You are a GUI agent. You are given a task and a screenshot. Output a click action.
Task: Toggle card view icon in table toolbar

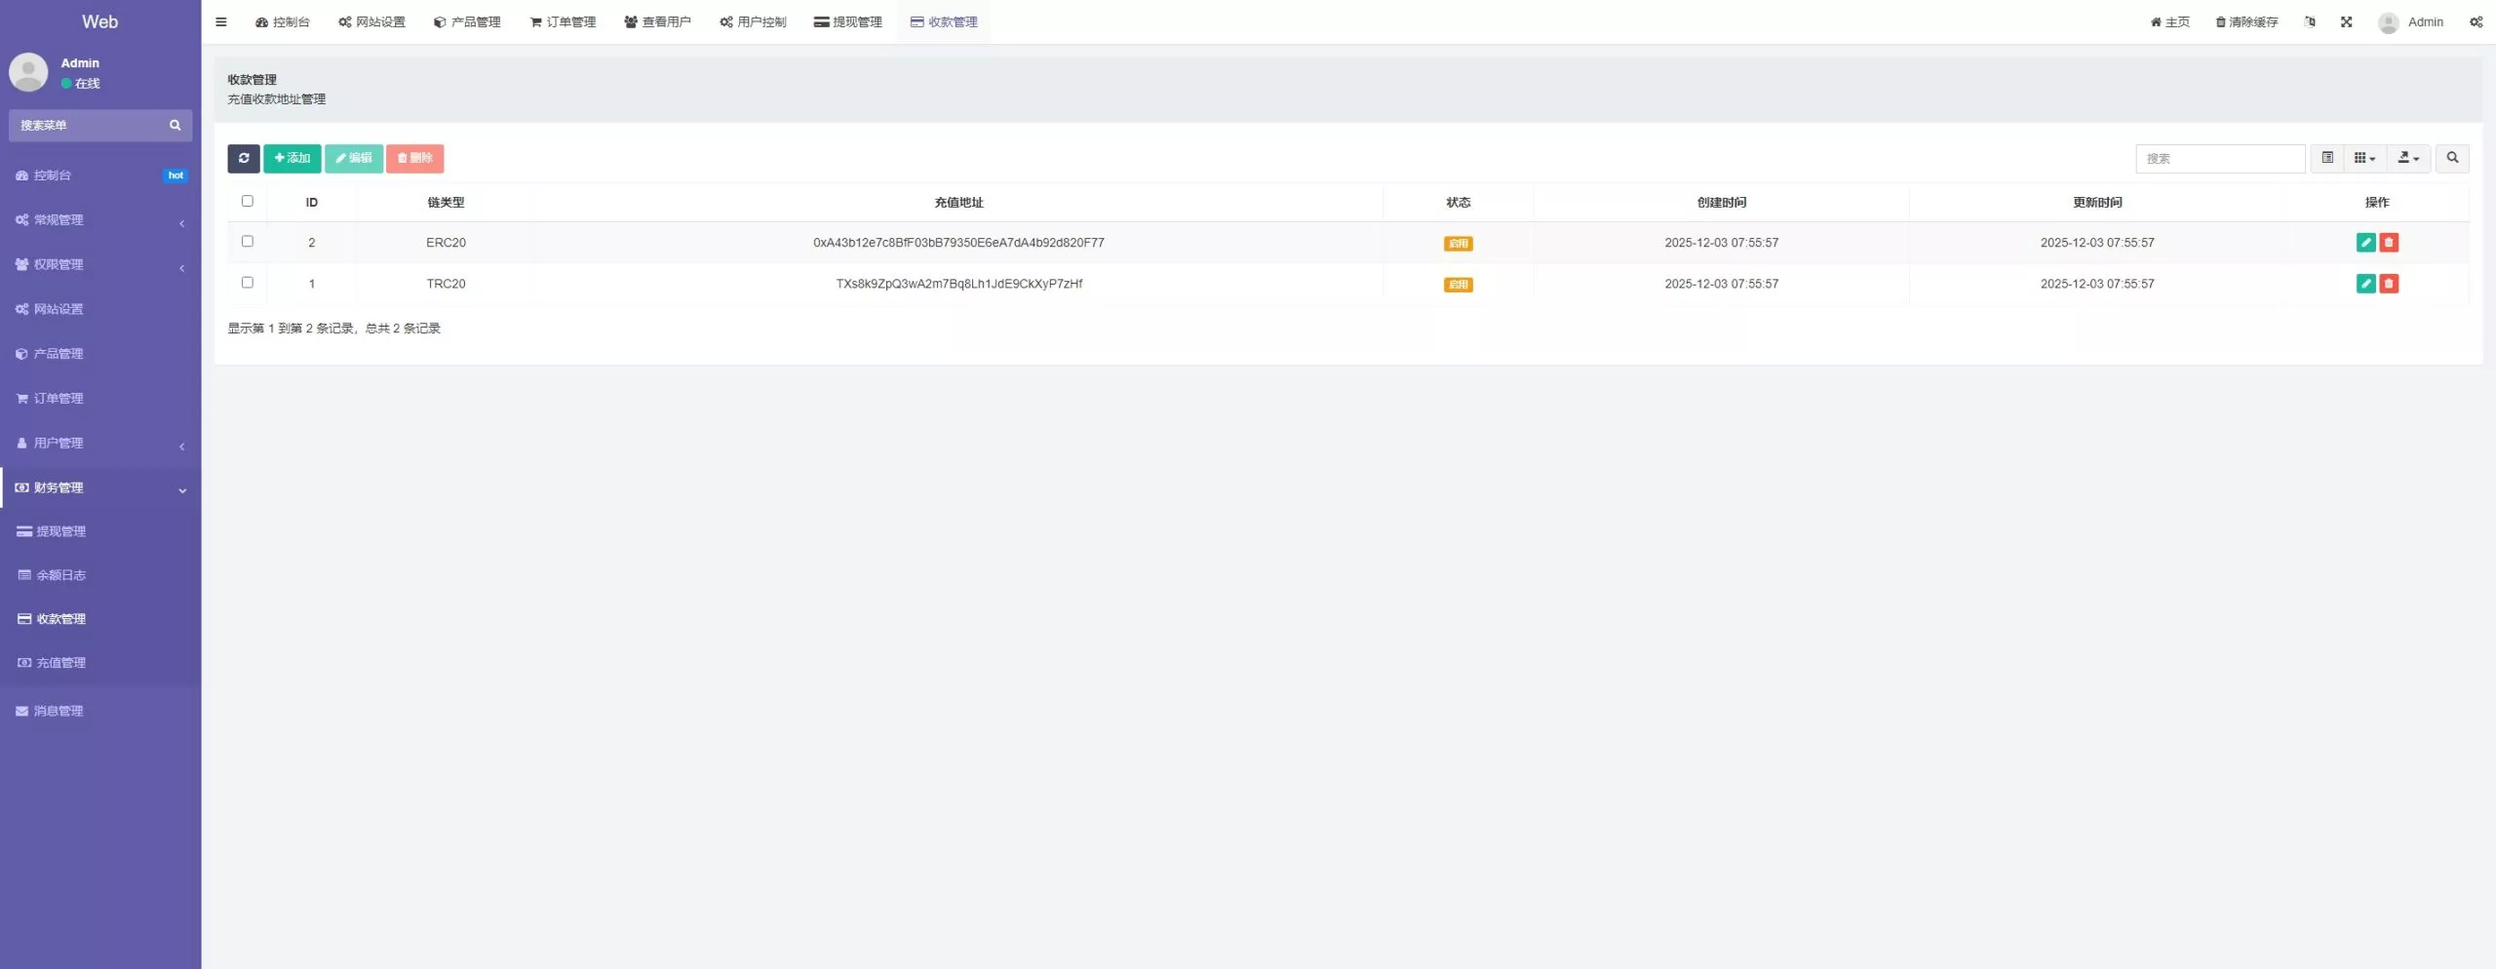pyautogui.click(x=2327, y=158)
